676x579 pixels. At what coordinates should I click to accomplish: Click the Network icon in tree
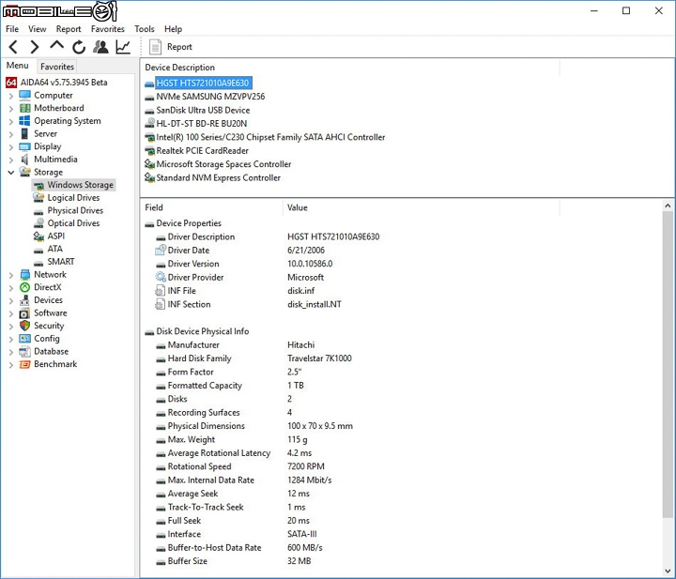25,274
